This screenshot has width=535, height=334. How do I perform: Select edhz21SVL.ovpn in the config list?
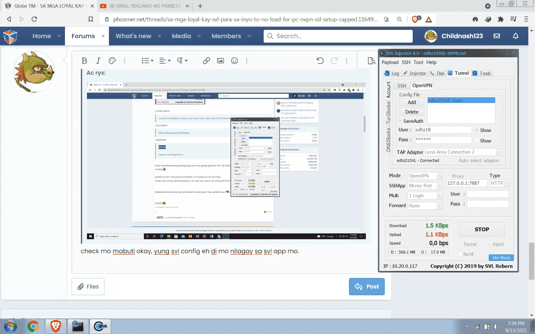pos(461,101)
